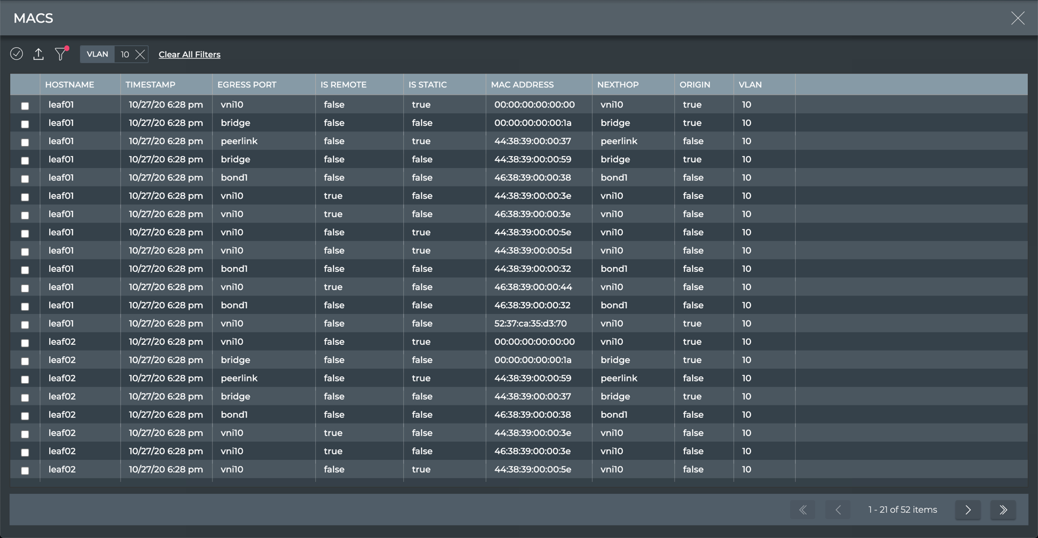Jump to last page arrow
The image size is (1038, 538).
coord(1003,510)
